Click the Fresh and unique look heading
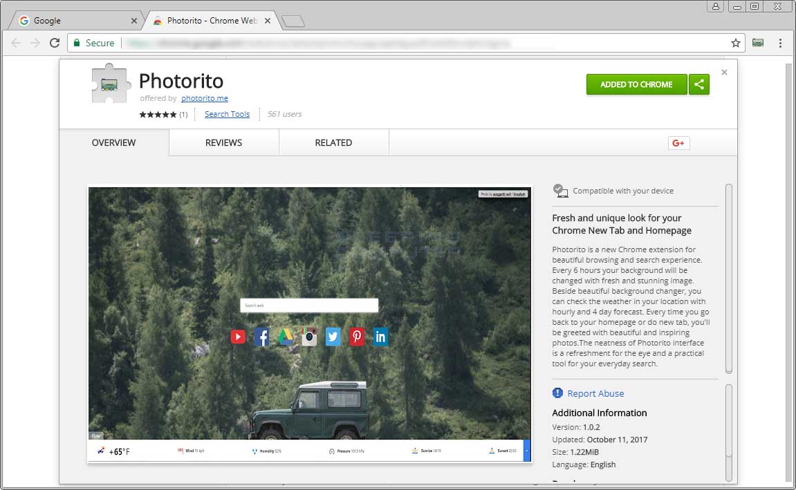 tap(622, 224)
